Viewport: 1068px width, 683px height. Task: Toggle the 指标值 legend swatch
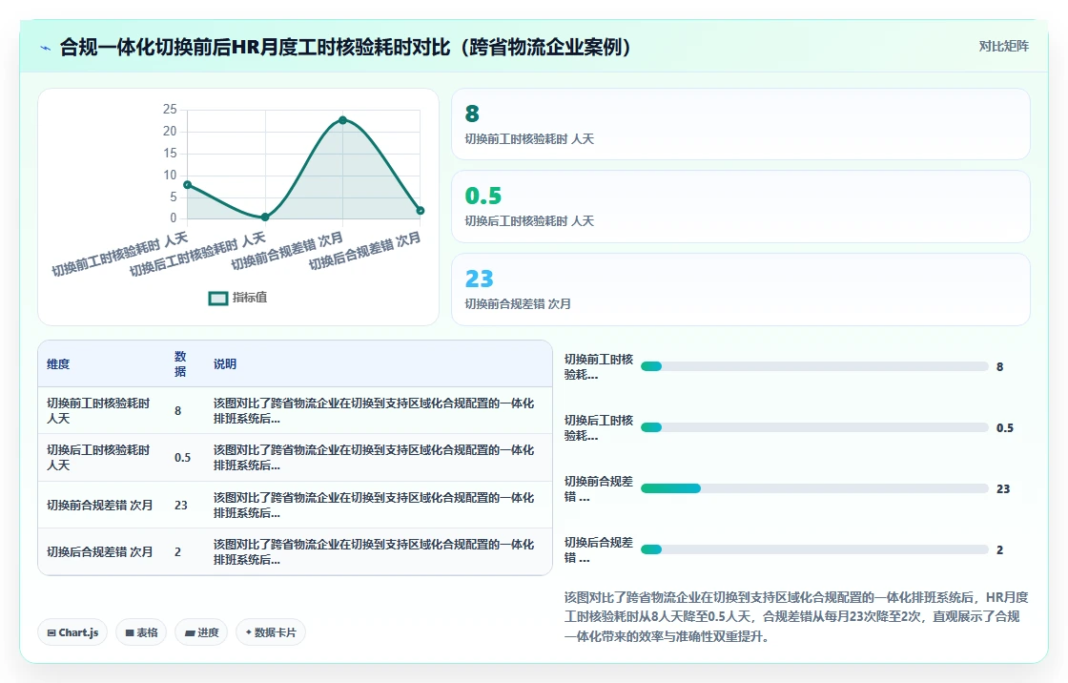click(218, 298)
